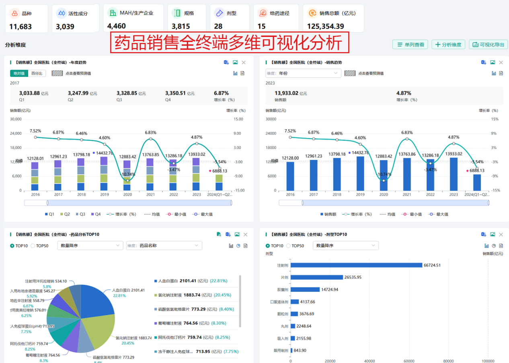
Task: Click legend entry 氯化钠注射液 1883.74
Action: pyautogui.click(x=193, y=295)
